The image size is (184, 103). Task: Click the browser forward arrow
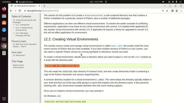(15, 11)
